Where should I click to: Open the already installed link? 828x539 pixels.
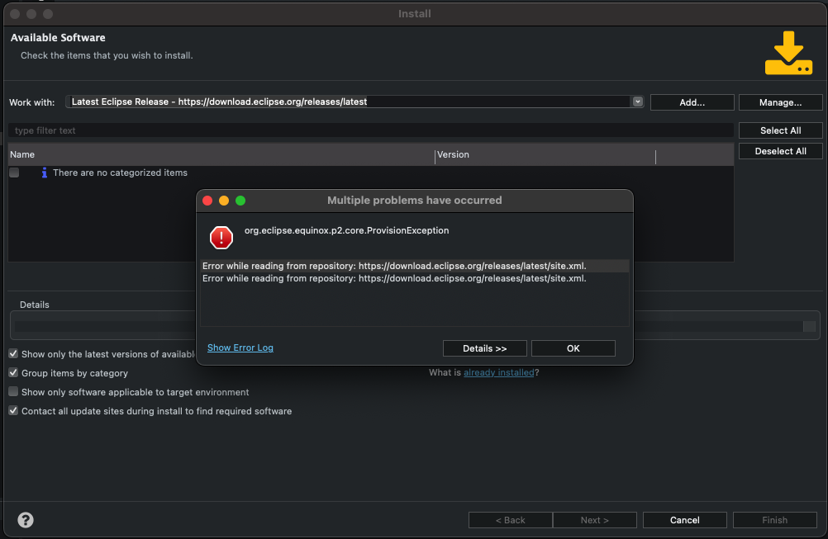coord(498,372)
